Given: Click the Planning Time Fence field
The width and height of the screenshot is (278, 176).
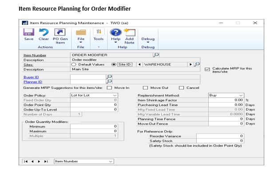Looking at the screenshot, I should (226, 119).
